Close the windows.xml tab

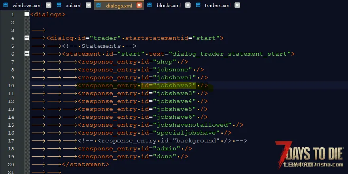coord(48,6)
